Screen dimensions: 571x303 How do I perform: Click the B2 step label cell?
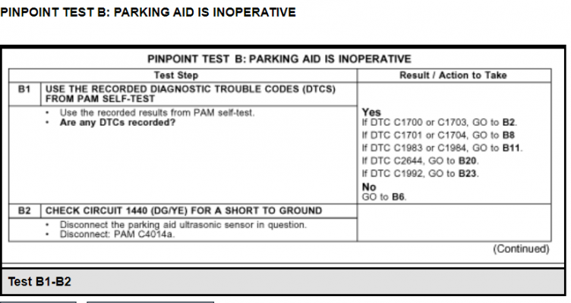(x=24, y=211)
